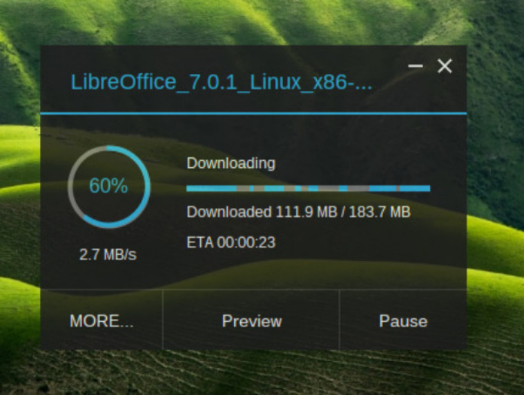
Task: Click the LibreOffice_7.0.1_Linux_x86 file name title
Action: pyautogui.click(x=221, y=82)
